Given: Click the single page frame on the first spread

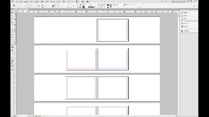Looking at the screenshot, I should click(113, 30).
